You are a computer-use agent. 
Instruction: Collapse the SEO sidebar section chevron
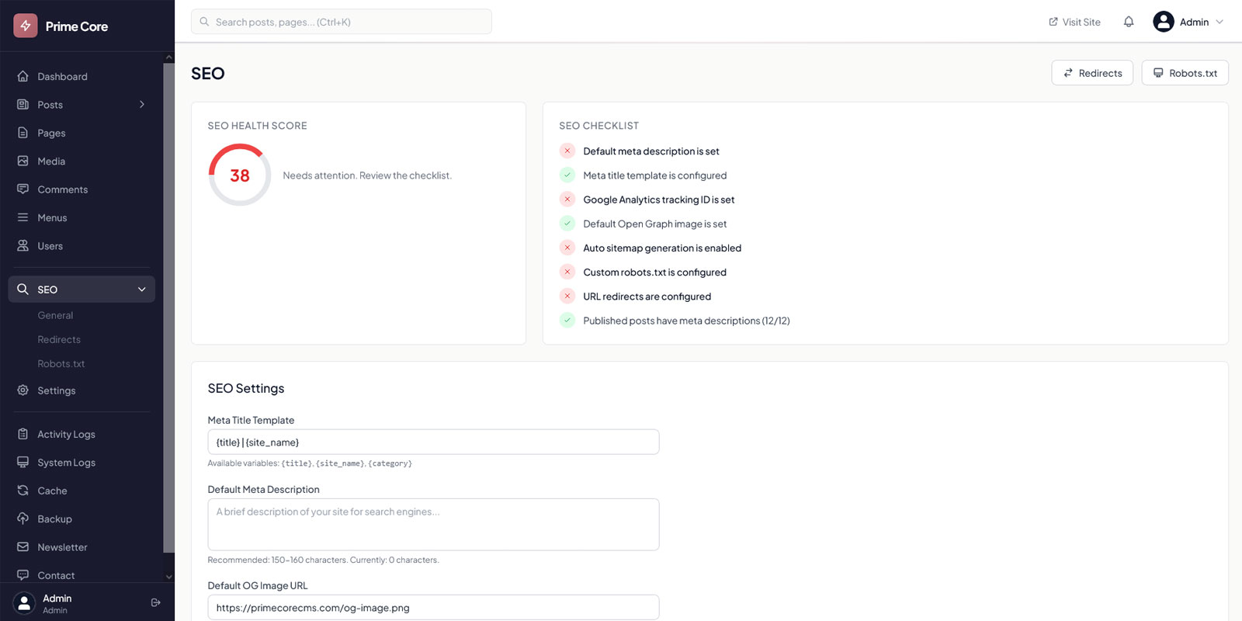[142, 290]
